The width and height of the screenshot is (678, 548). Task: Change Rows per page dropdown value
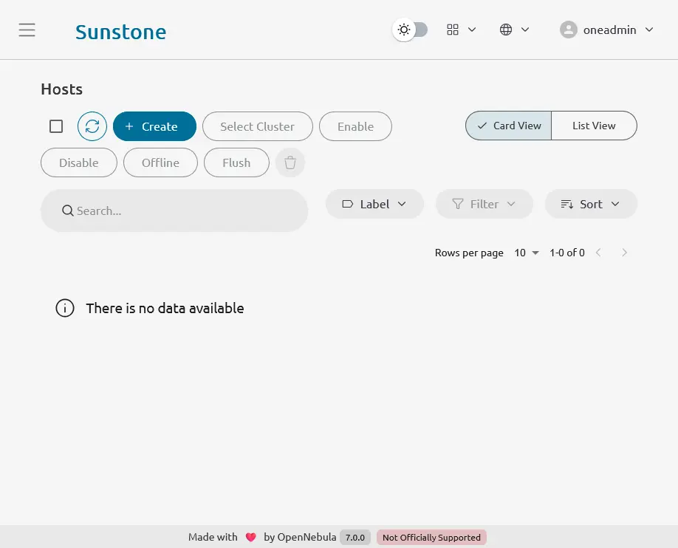pyautogui.click(x=527, y=253)
